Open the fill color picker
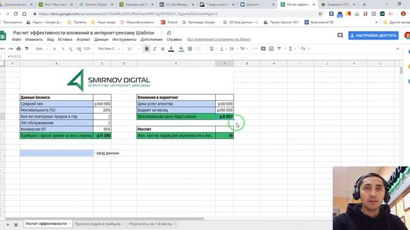The width and height of the screenshot is (410, 230). 181,49
